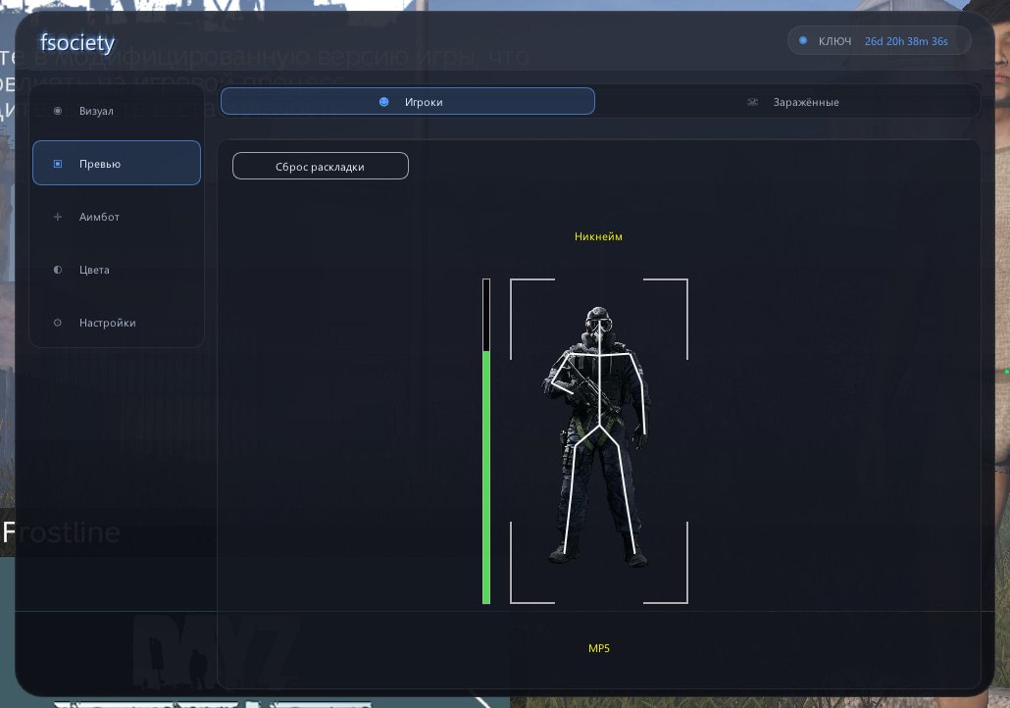Switch to the Заражённые tab
This screenshot has width=1010, height=708.
point(791,102)
